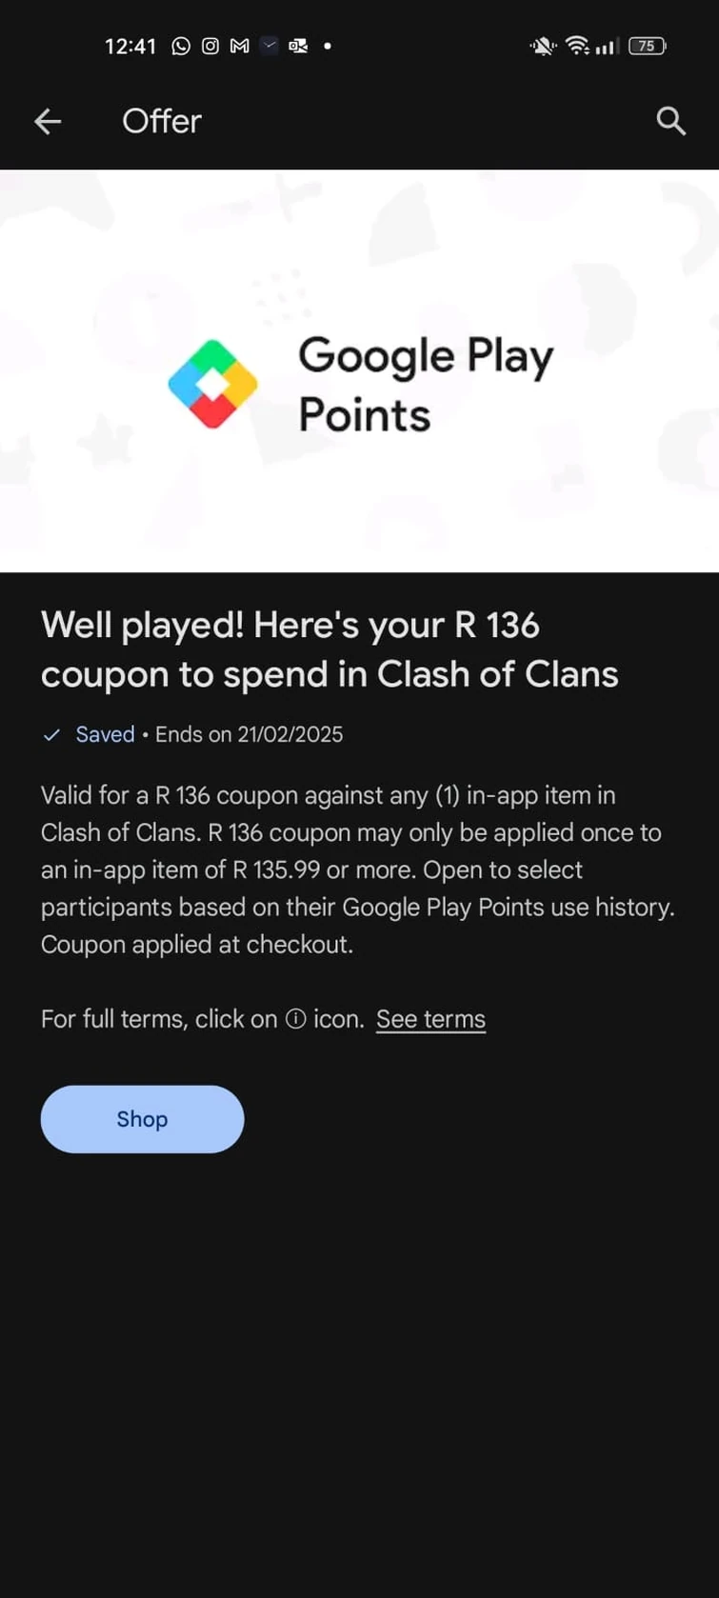Click the Offer title in the header
The width and height of the screenshot is (719, 1598).
(x=161, y=121)
